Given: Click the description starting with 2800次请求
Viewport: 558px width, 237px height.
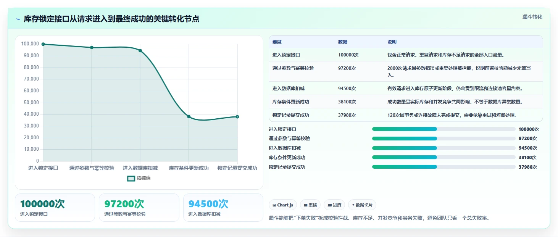Looking at the screenshot, I should (x=459, y=71).
